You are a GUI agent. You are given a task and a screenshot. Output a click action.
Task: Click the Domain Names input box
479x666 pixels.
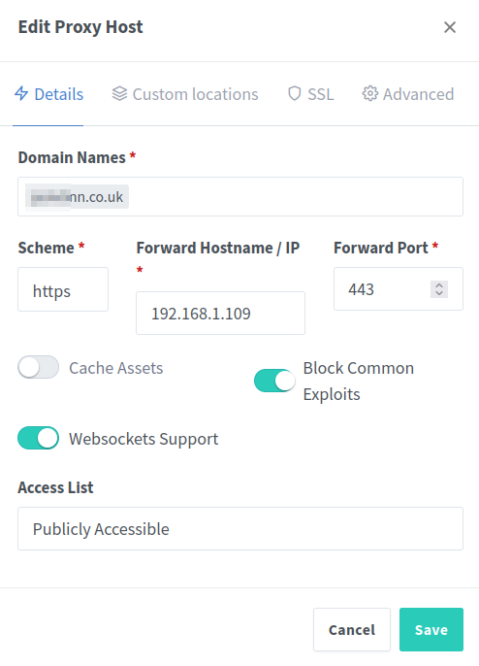pyautogui.click(x=240, y=197)
